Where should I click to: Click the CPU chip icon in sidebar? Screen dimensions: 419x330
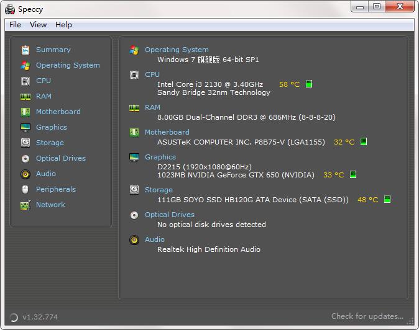[x=25, y=81]
